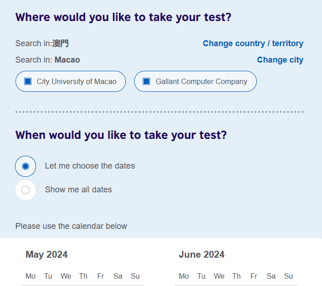Click the "Where would you like to take your test?" heading
Image resolution: width=322 pixels, height=286 pixels.
pyautogui.click(x=123, y=17)
